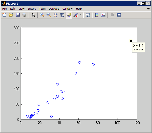Click the X = 114 datatip box
152x133 pixels.
point(138,47)
